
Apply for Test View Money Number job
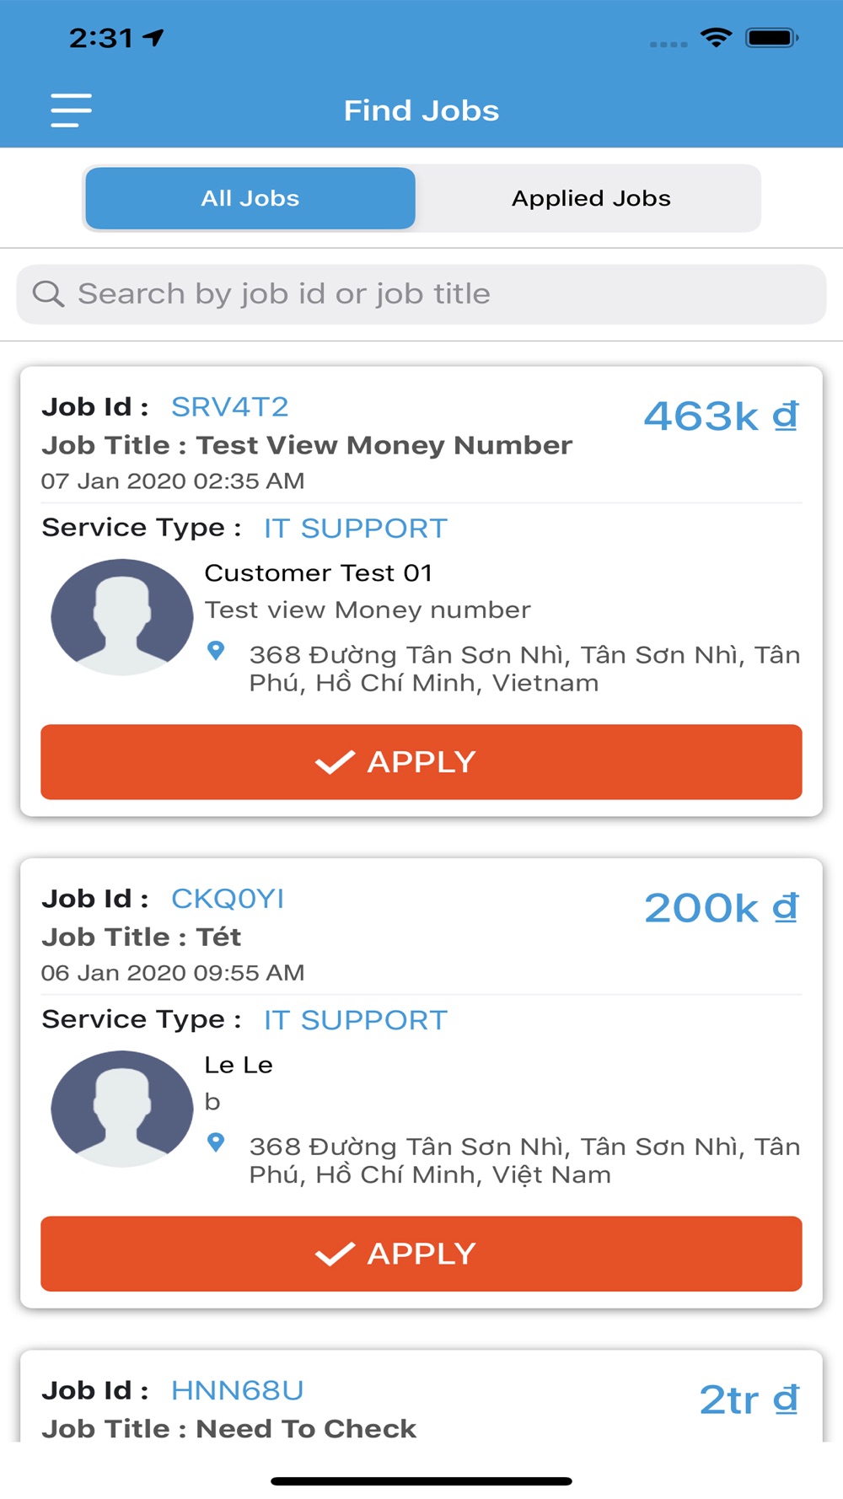pos(421,762)
